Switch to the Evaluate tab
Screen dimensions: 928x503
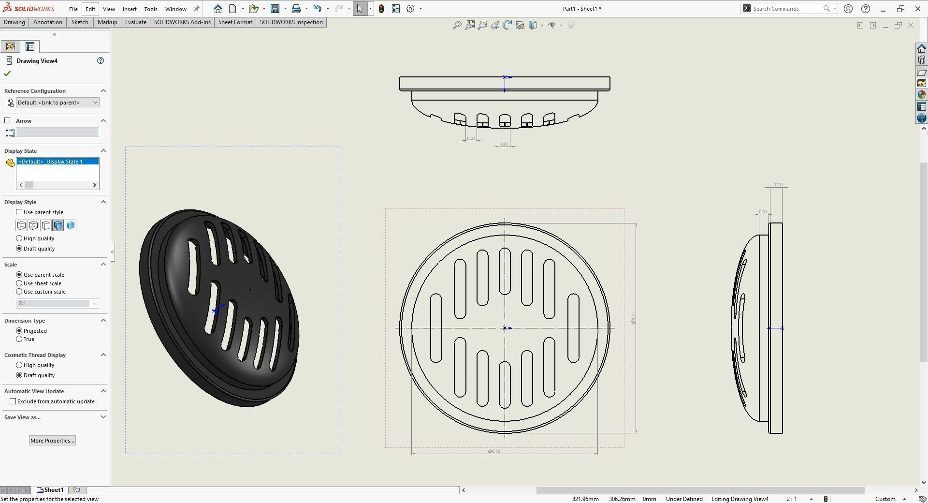pos(136,22)
